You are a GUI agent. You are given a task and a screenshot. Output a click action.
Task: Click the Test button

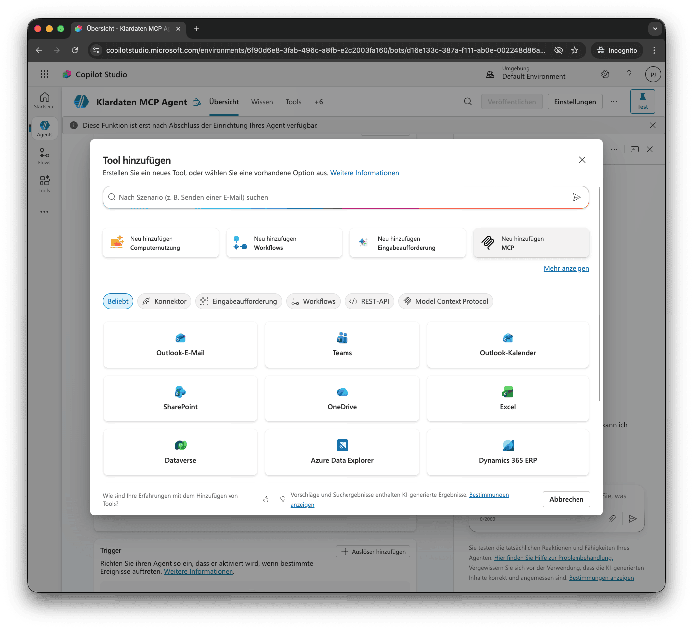click(642, 102)
